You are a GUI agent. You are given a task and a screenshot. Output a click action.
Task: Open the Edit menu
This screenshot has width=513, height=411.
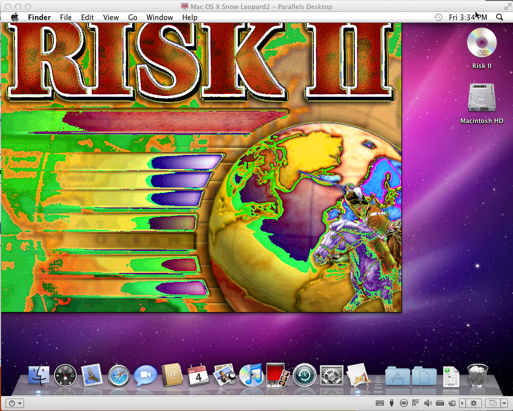(x=88, y=17)
